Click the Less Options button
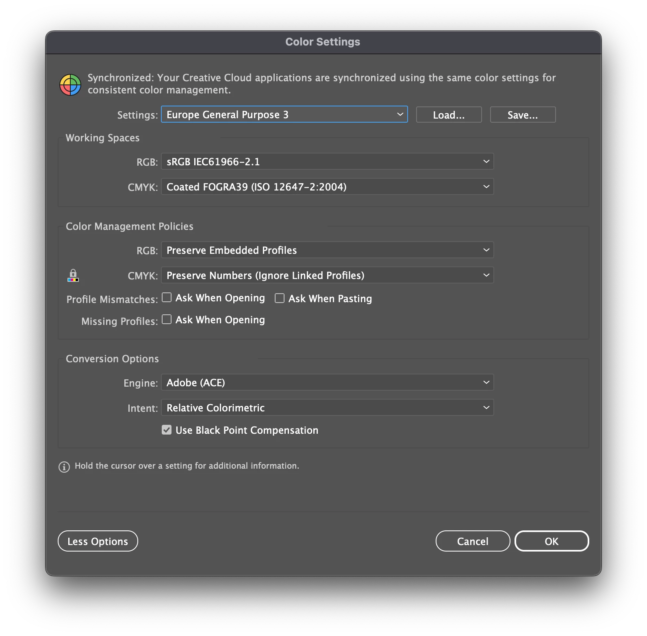 coord(98,541)
